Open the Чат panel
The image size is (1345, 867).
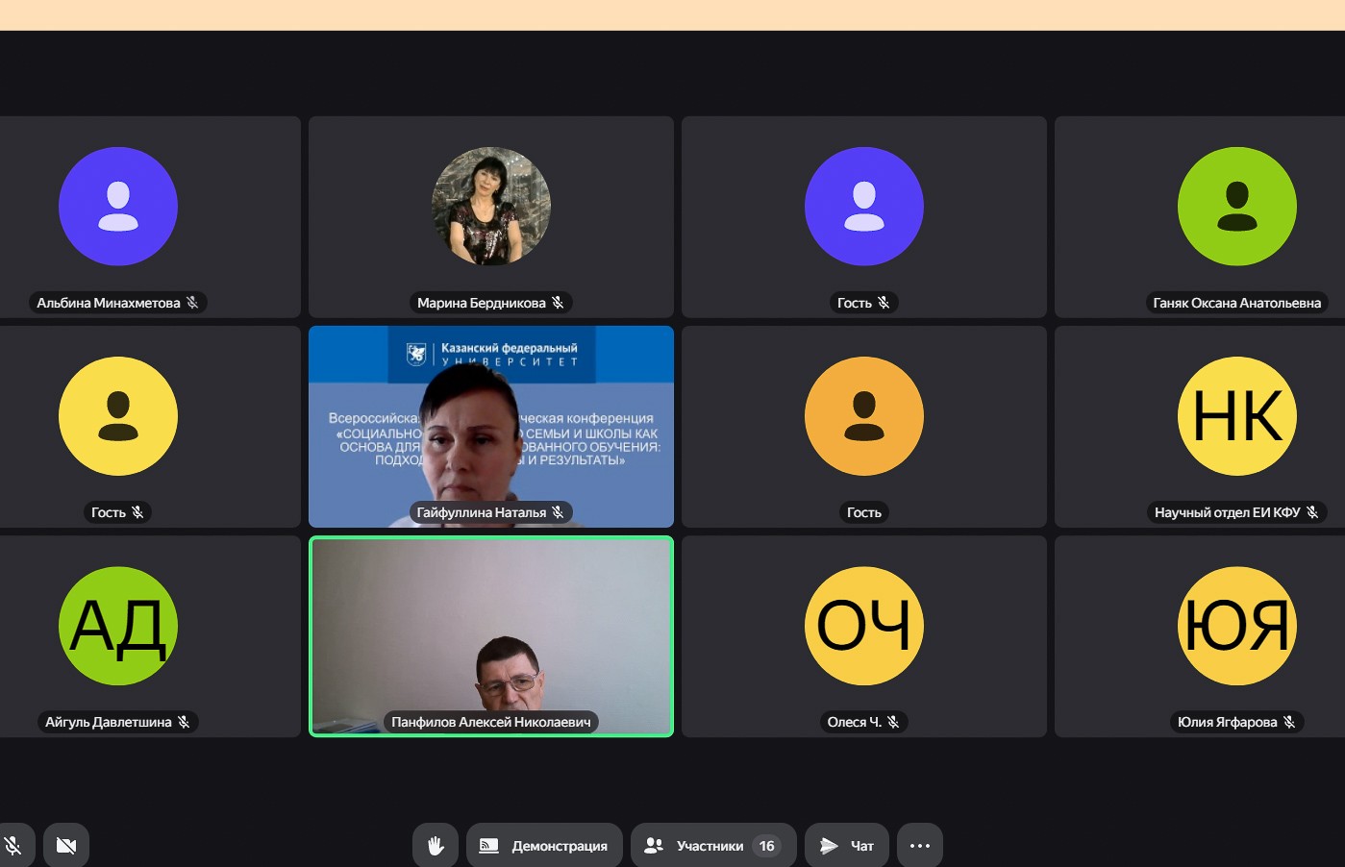[848, 846]
